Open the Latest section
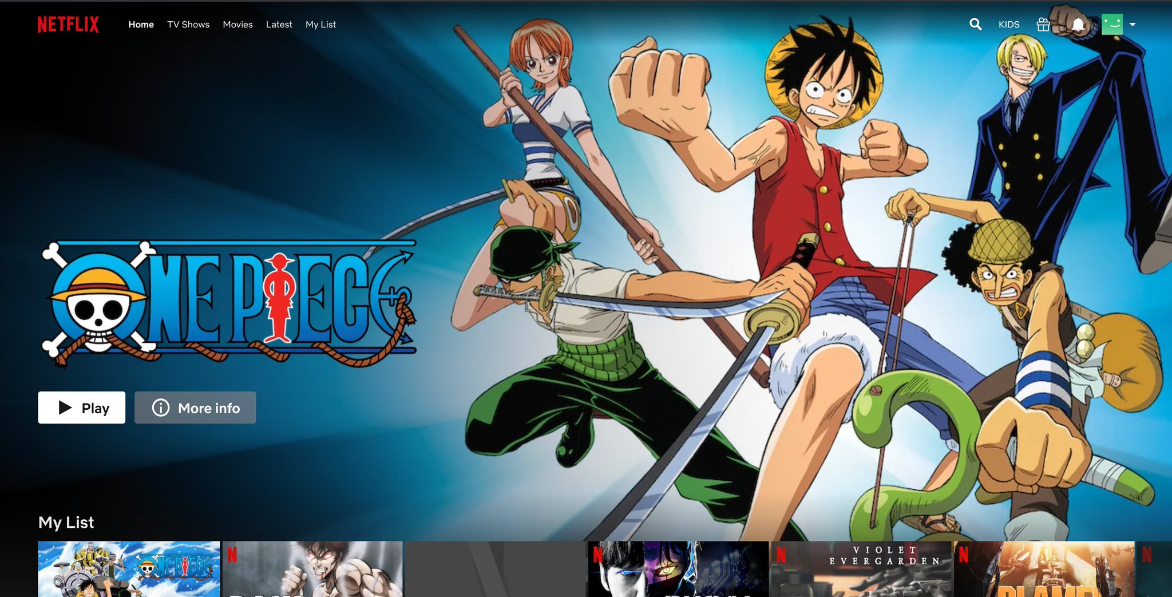Viewport: 1172px width, 597px height. (279, 25)
